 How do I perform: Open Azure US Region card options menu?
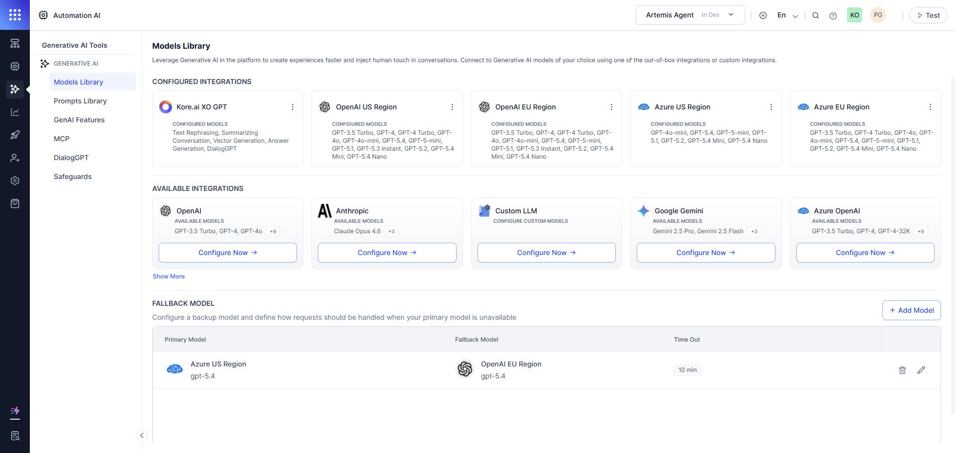click(771, 107)
